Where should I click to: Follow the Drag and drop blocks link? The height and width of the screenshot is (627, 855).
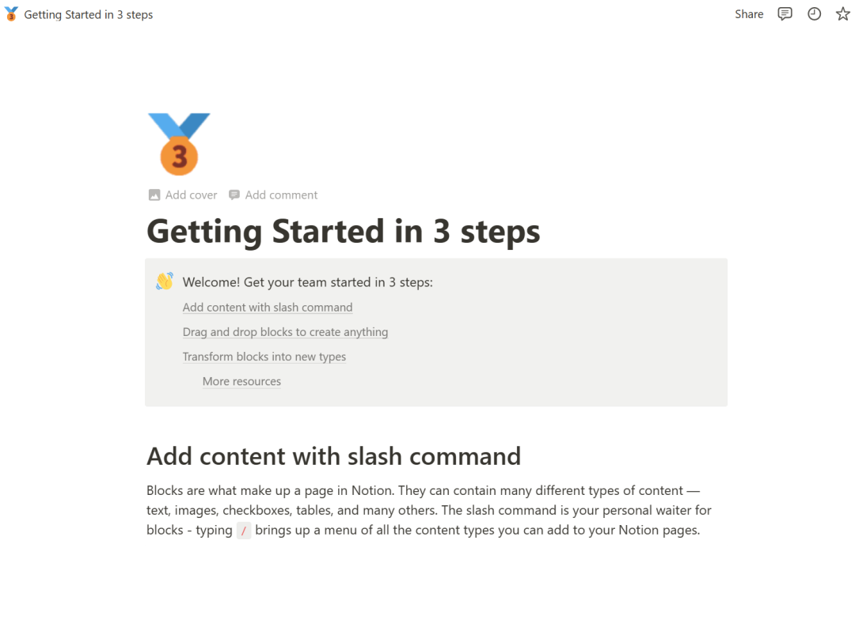285,332
